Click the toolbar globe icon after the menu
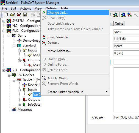The width and height of the screenshot is (139, 133). 115,15
